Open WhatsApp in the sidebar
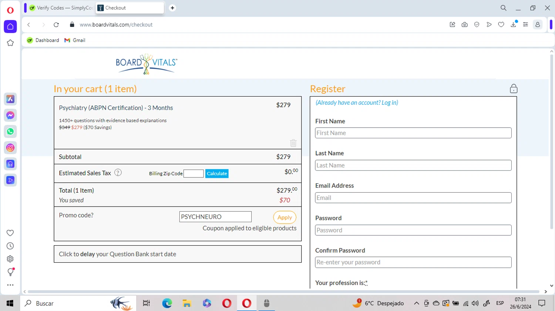 (x=10, y=132)
